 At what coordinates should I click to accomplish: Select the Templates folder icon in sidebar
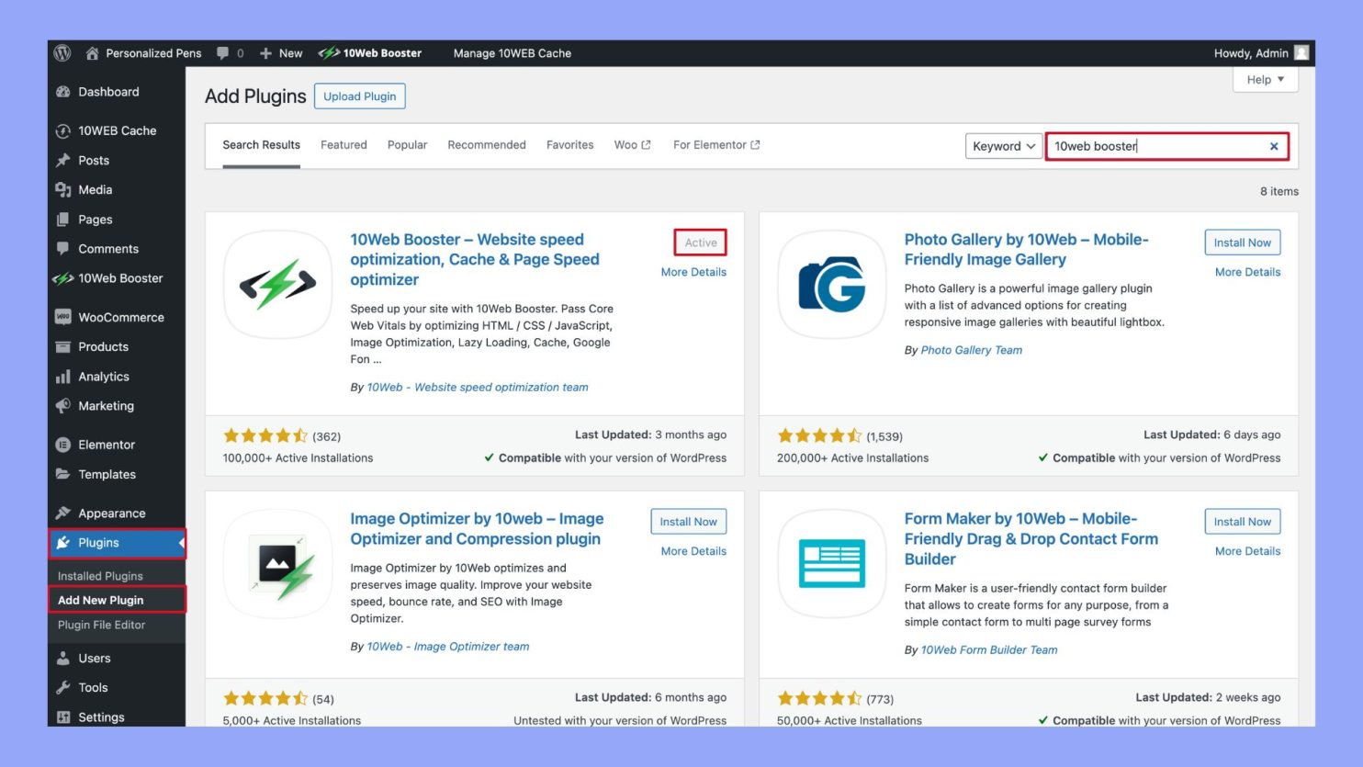coord(63,474)
